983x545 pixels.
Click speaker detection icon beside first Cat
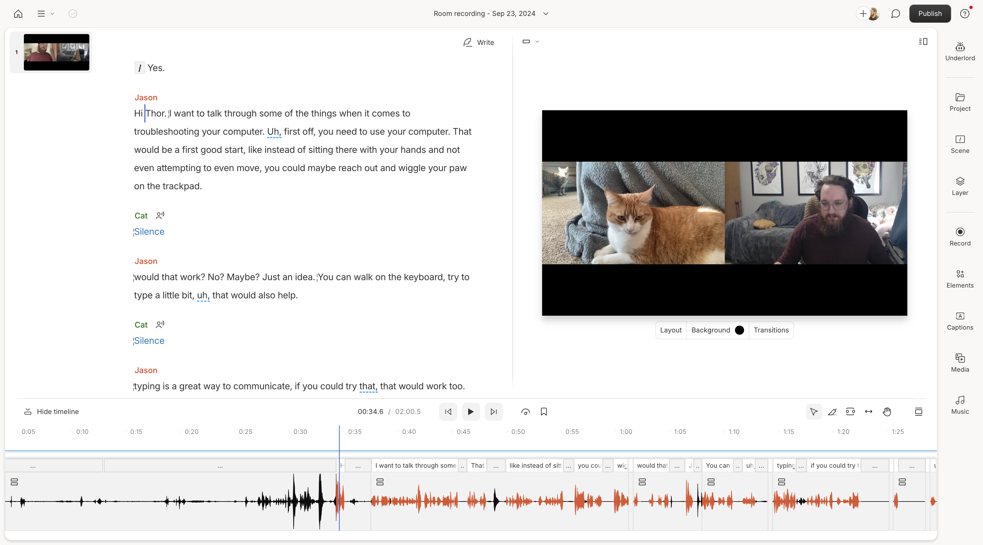tap(160, 215)
